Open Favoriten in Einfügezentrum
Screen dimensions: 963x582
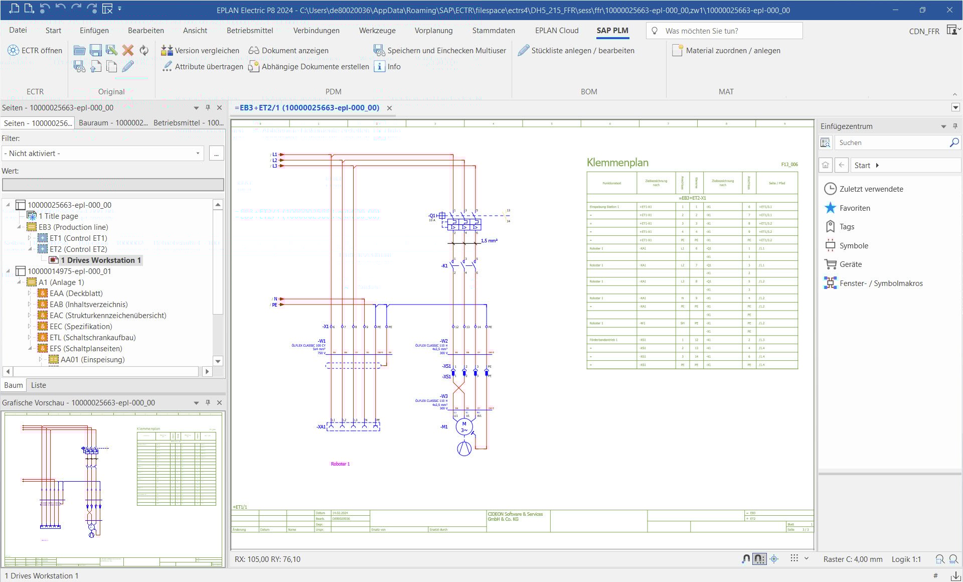855,208
